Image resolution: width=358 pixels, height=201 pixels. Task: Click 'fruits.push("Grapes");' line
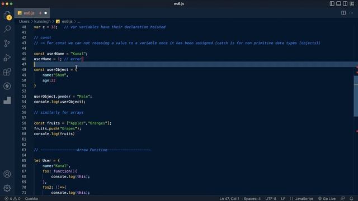58,128
